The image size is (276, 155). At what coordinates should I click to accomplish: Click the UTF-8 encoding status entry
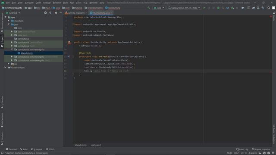[x=244, y=153]
